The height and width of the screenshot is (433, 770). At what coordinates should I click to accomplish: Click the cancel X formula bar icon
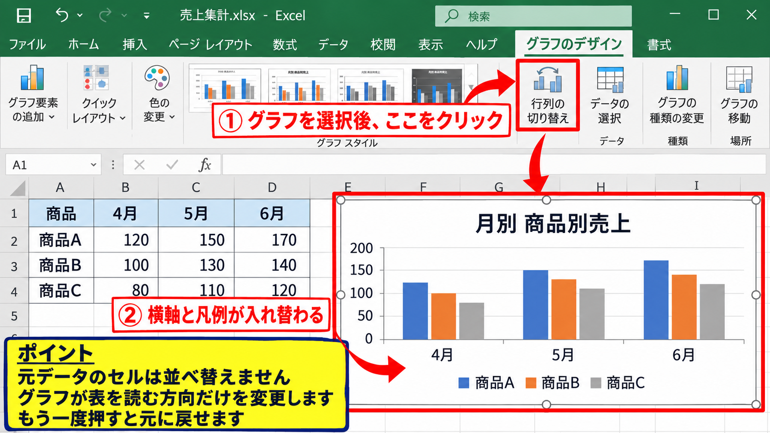pyautogui.click(x=139, y=165)
